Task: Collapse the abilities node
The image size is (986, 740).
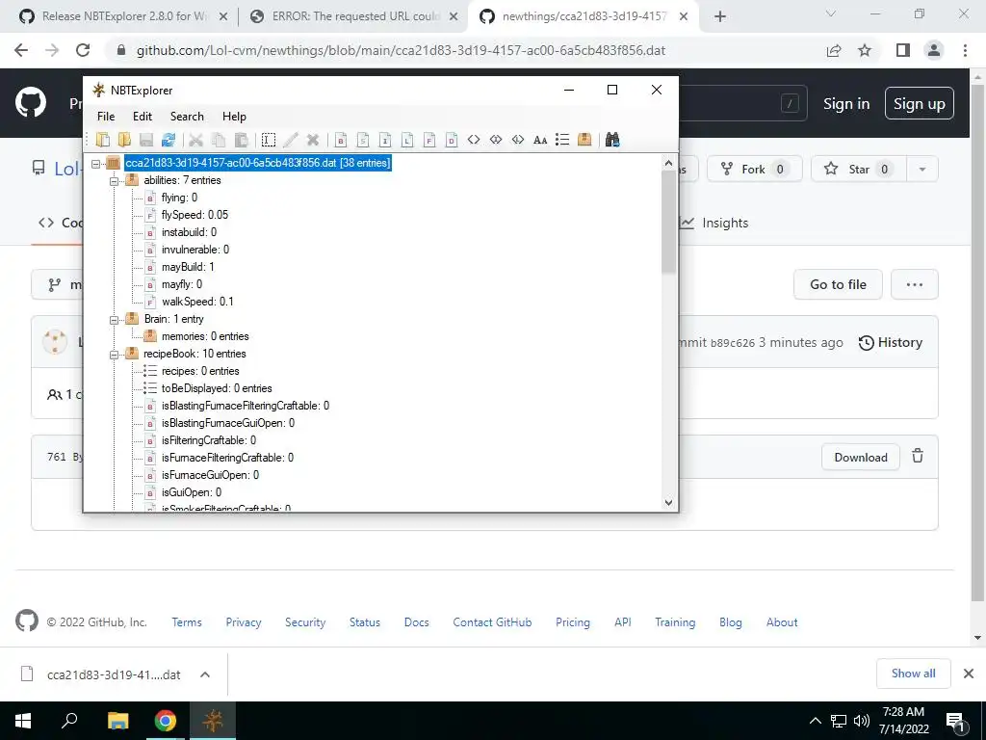Action: tap(114, 181)
